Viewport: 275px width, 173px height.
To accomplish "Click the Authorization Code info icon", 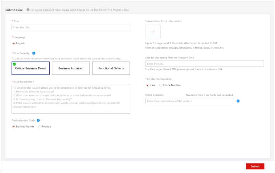I will coord(38,120).
